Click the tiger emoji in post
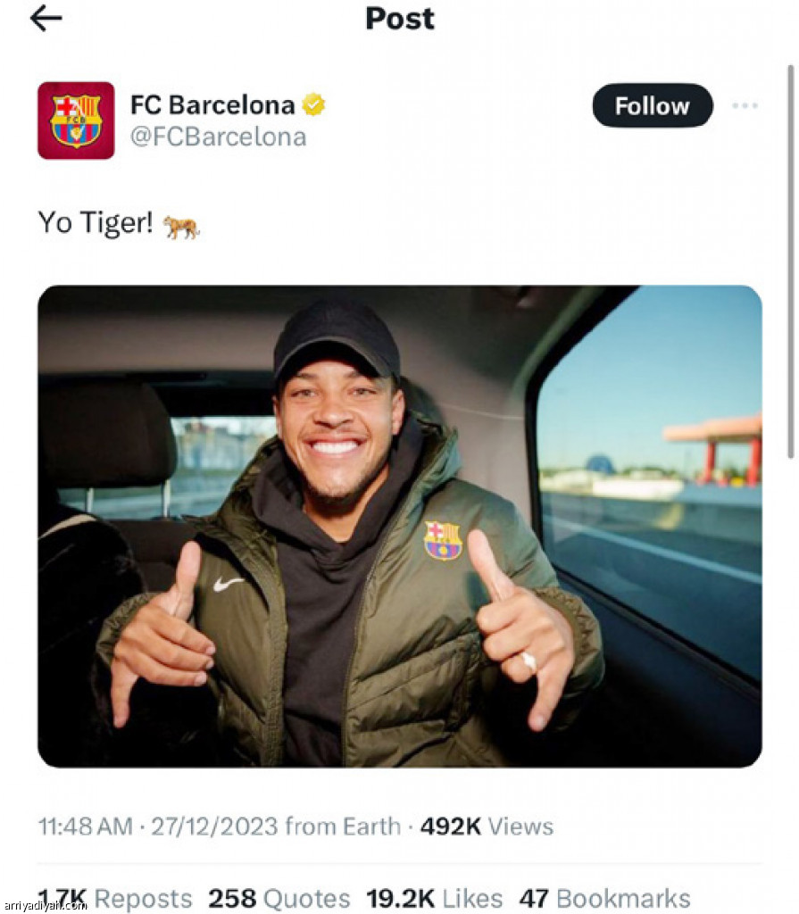 click(x=181, y=226)
